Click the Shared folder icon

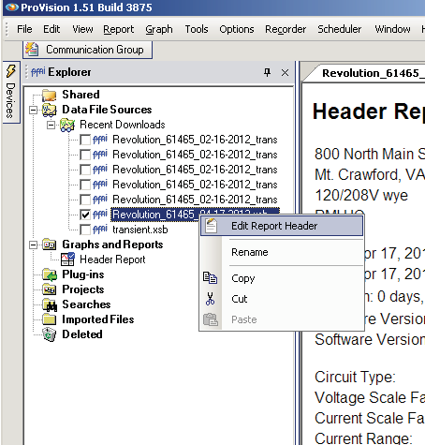(x=50, y=95)
